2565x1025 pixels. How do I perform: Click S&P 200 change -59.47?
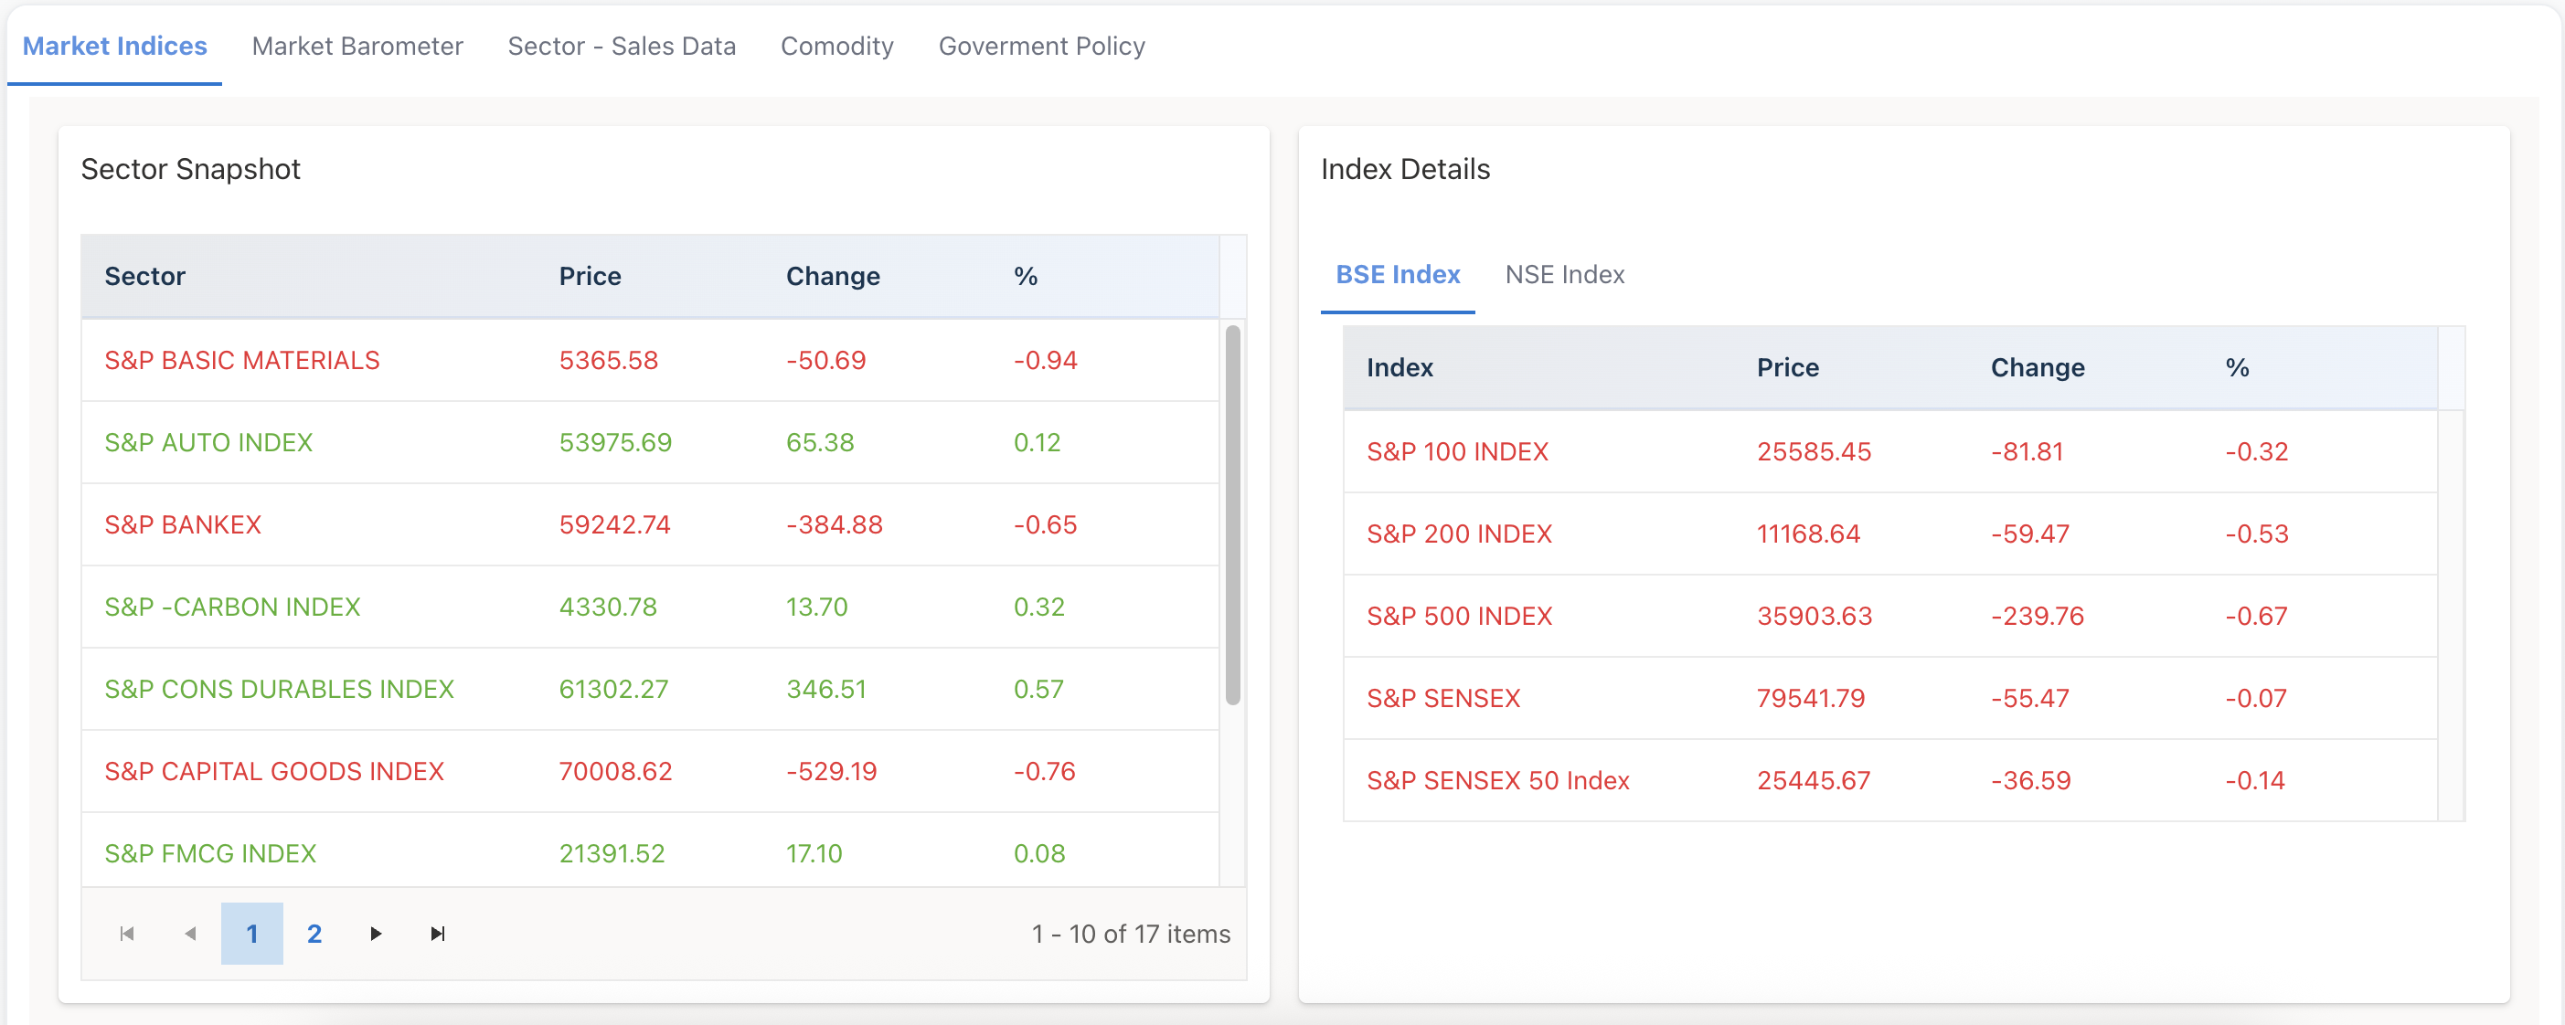click(x=2029, y=534)
